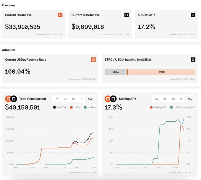Image resolution: width=201 pixels, height=180 pixels.
Task: Hide the Staking APY line via its legend
Action: [159, 108]
